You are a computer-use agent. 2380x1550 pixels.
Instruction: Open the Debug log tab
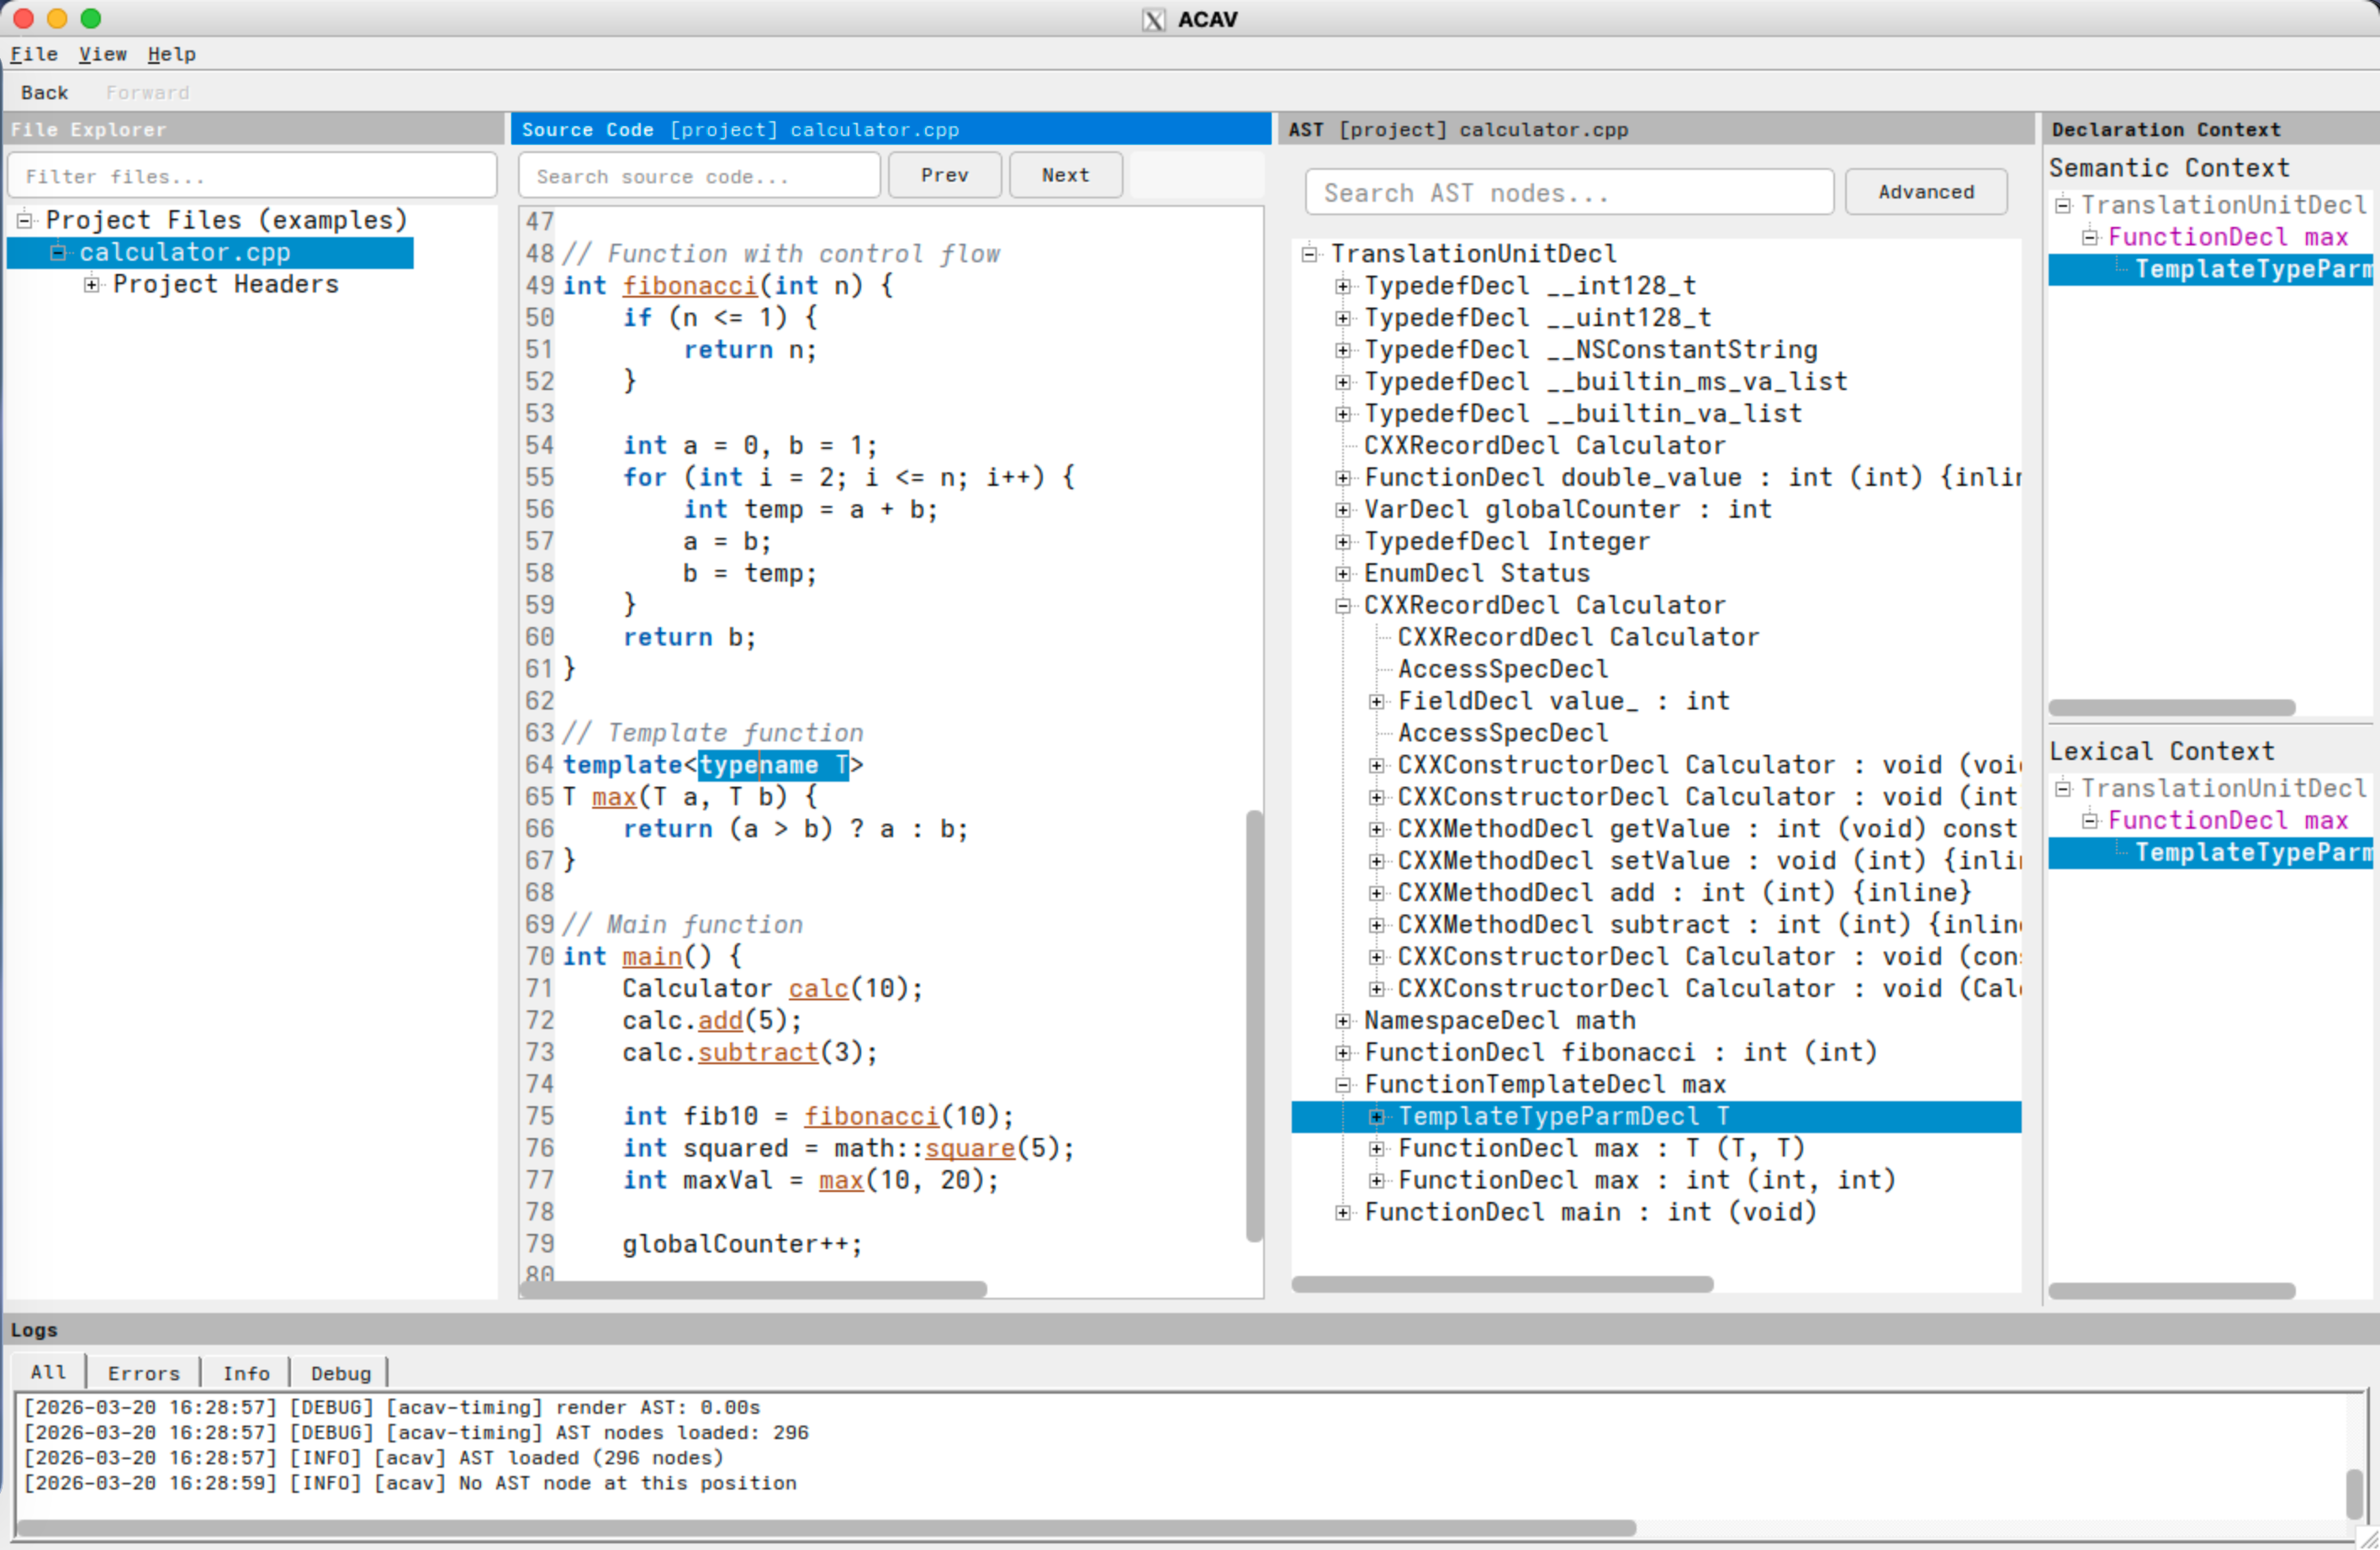[339, 1372]
